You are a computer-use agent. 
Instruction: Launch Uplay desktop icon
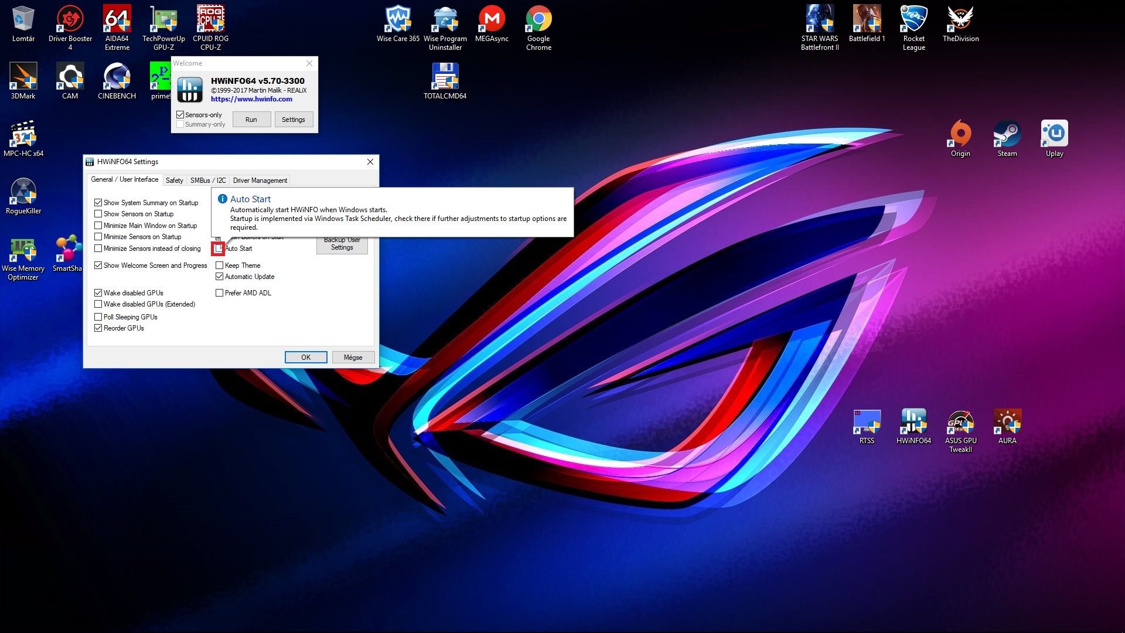1054,139
